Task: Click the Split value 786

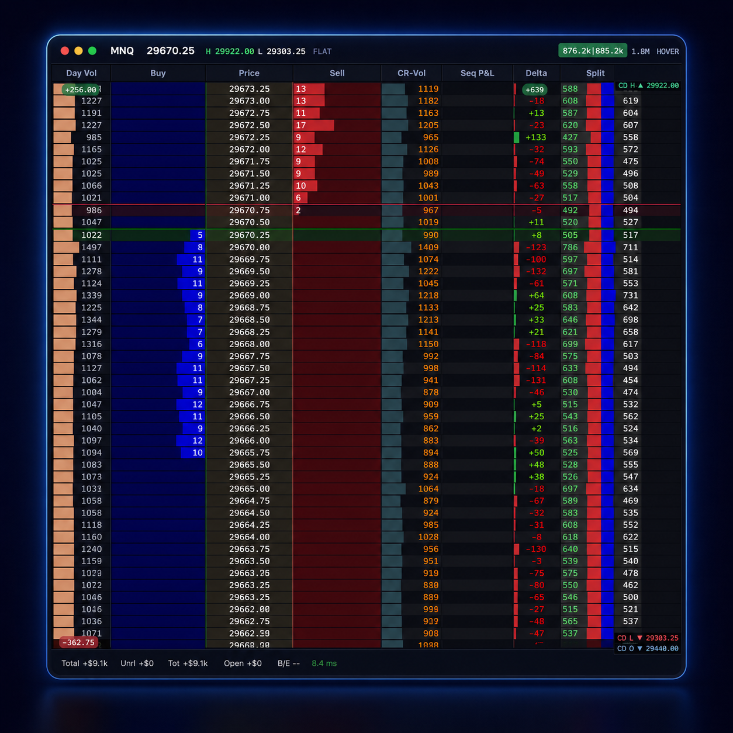Action: pyautogui.click(x=570, y=247)
